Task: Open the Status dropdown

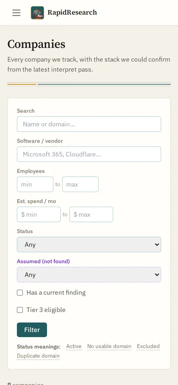Action: click(89, 245)
